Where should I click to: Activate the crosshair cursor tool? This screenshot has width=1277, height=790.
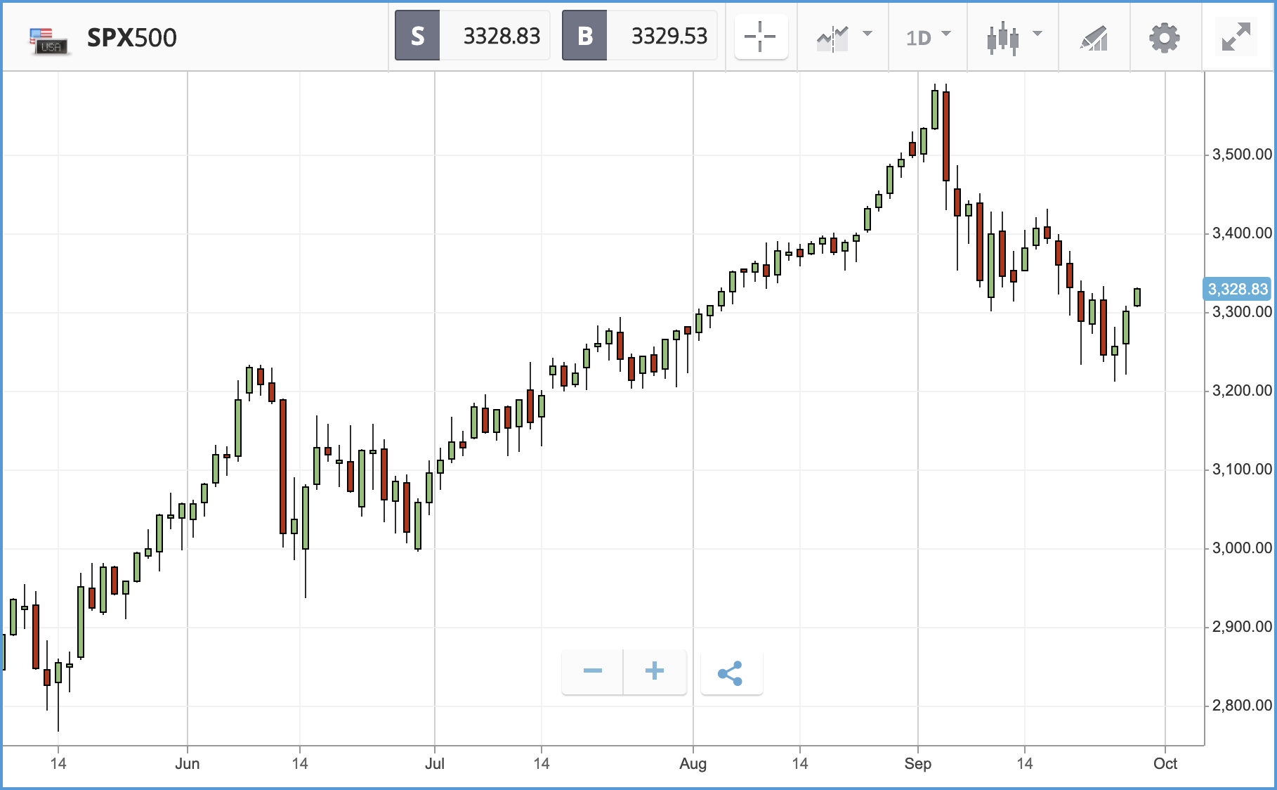761,37
